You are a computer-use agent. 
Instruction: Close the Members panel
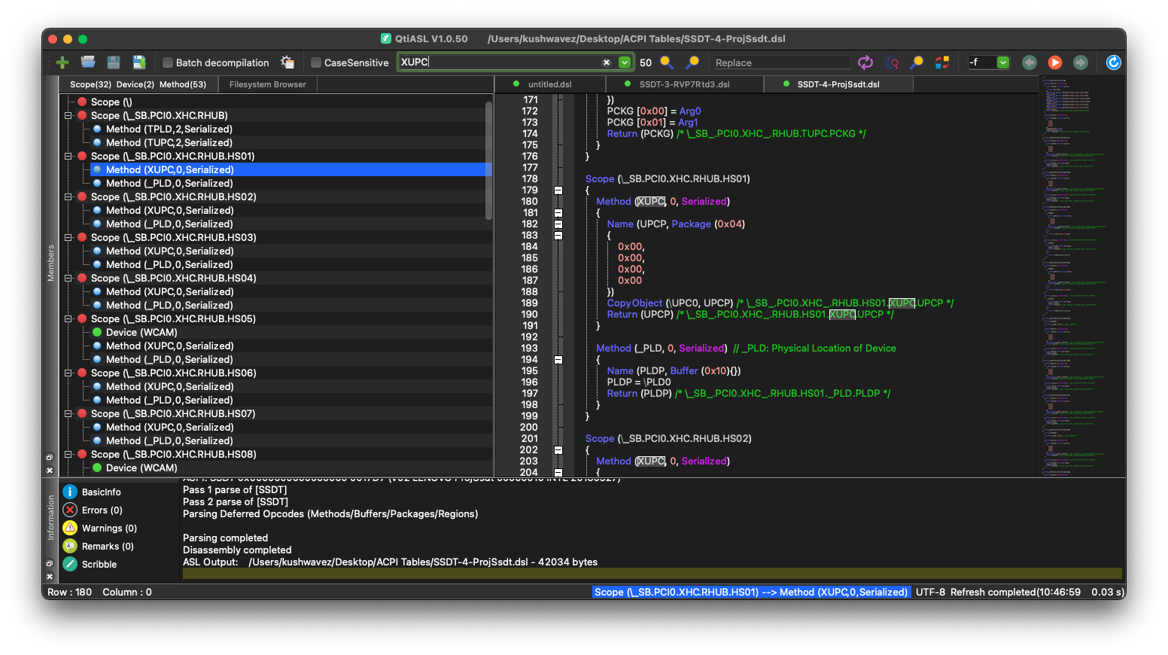click(50, 471)
